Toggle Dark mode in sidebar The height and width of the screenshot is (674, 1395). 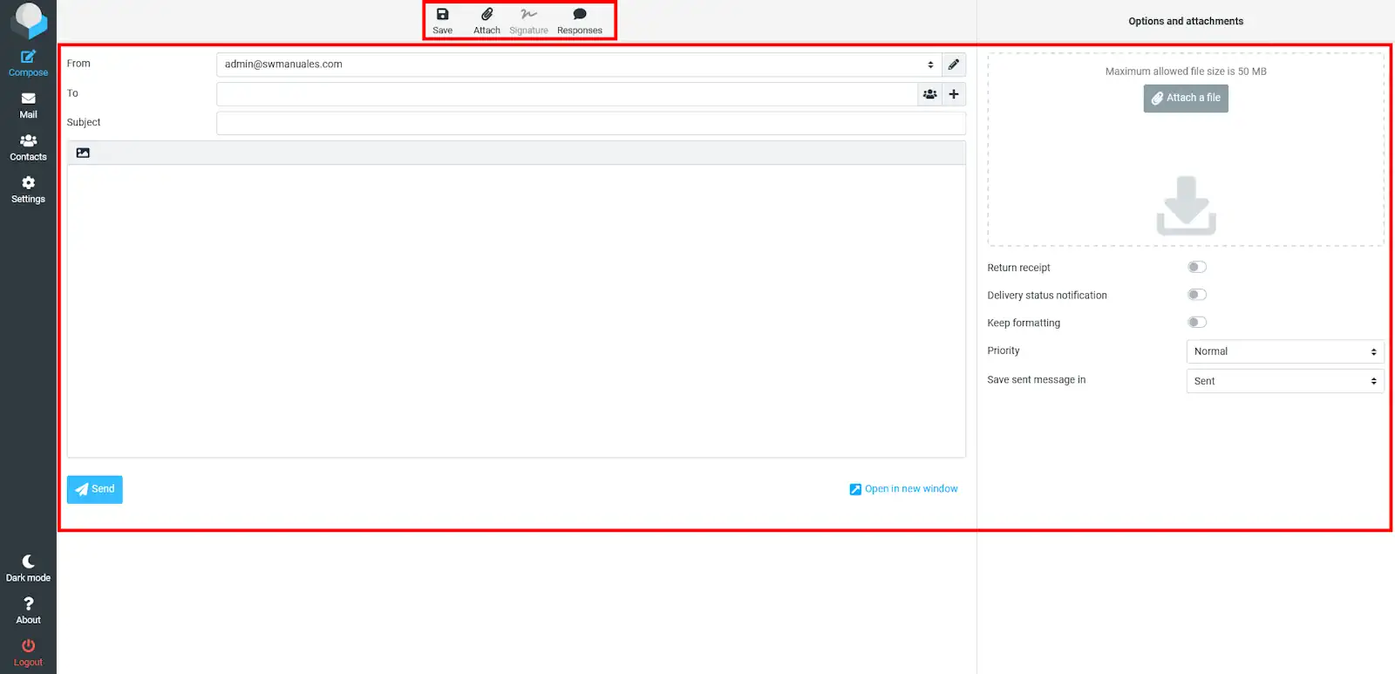coord(28,568)
